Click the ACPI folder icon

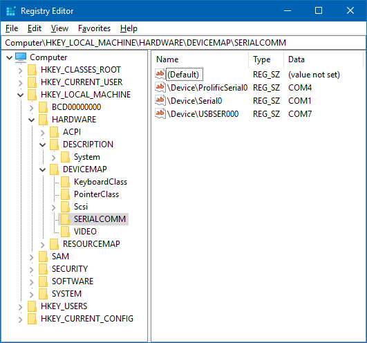point(54,132)
